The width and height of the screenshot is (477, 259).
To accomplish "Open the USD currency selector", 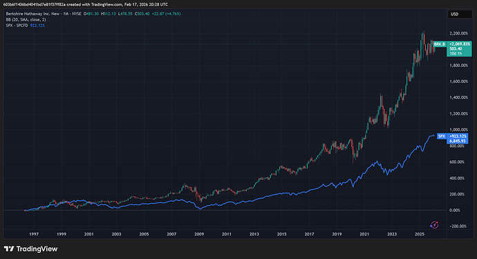I will click(x=460, y=15).
